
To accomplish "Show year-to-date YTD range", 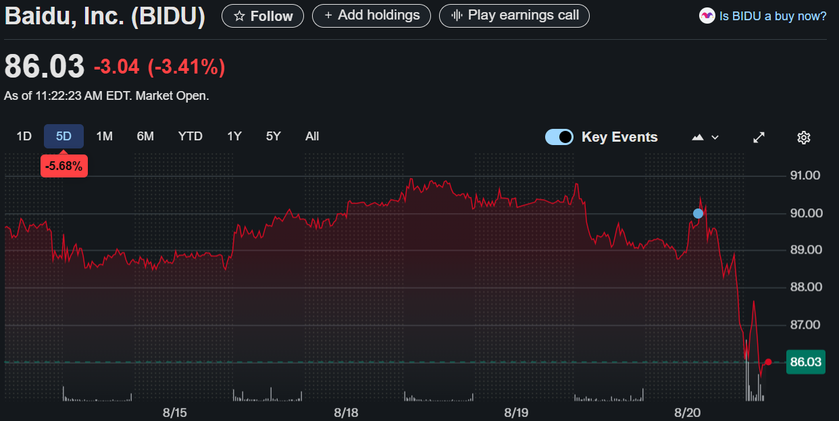I will (x=190, y=136).
